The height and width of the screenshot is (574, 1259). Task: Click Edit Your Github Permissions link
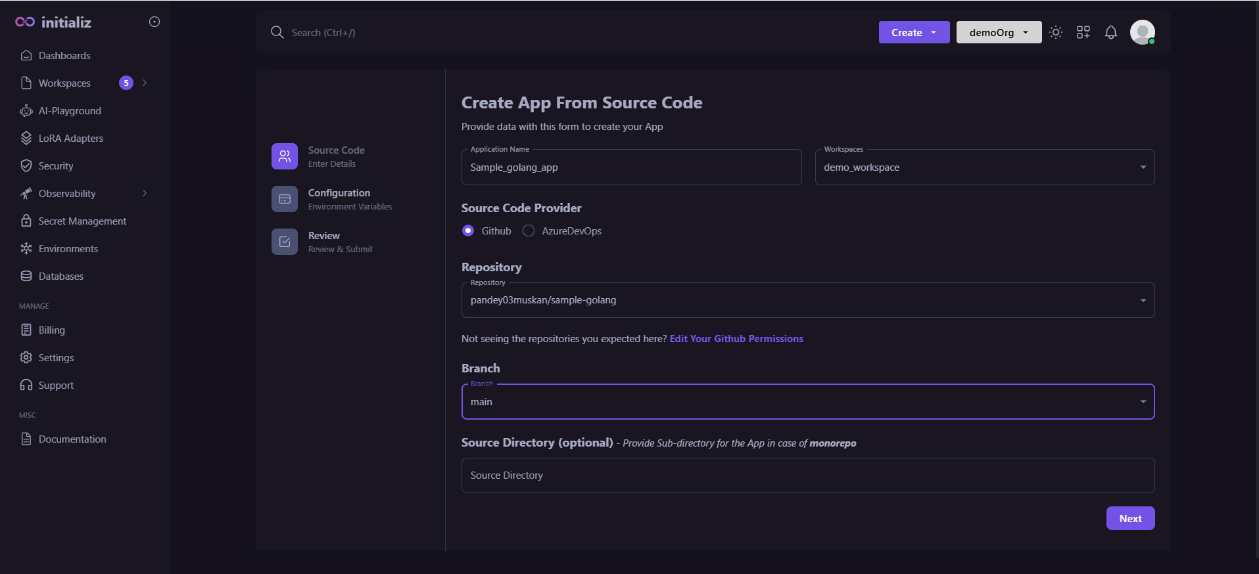[736, 338]
